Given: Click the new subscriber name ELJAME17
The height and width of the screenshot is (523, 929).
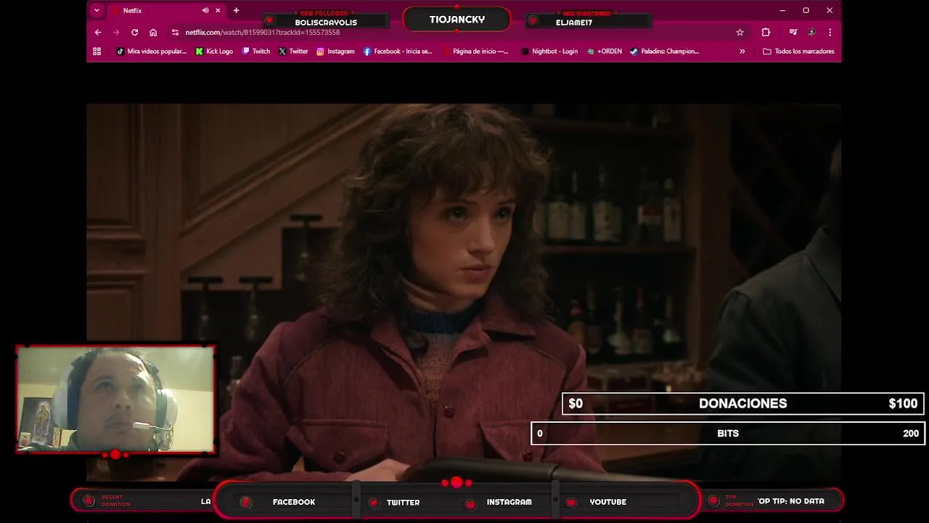Looking at the screenshot, I should (x=574, y=23).
